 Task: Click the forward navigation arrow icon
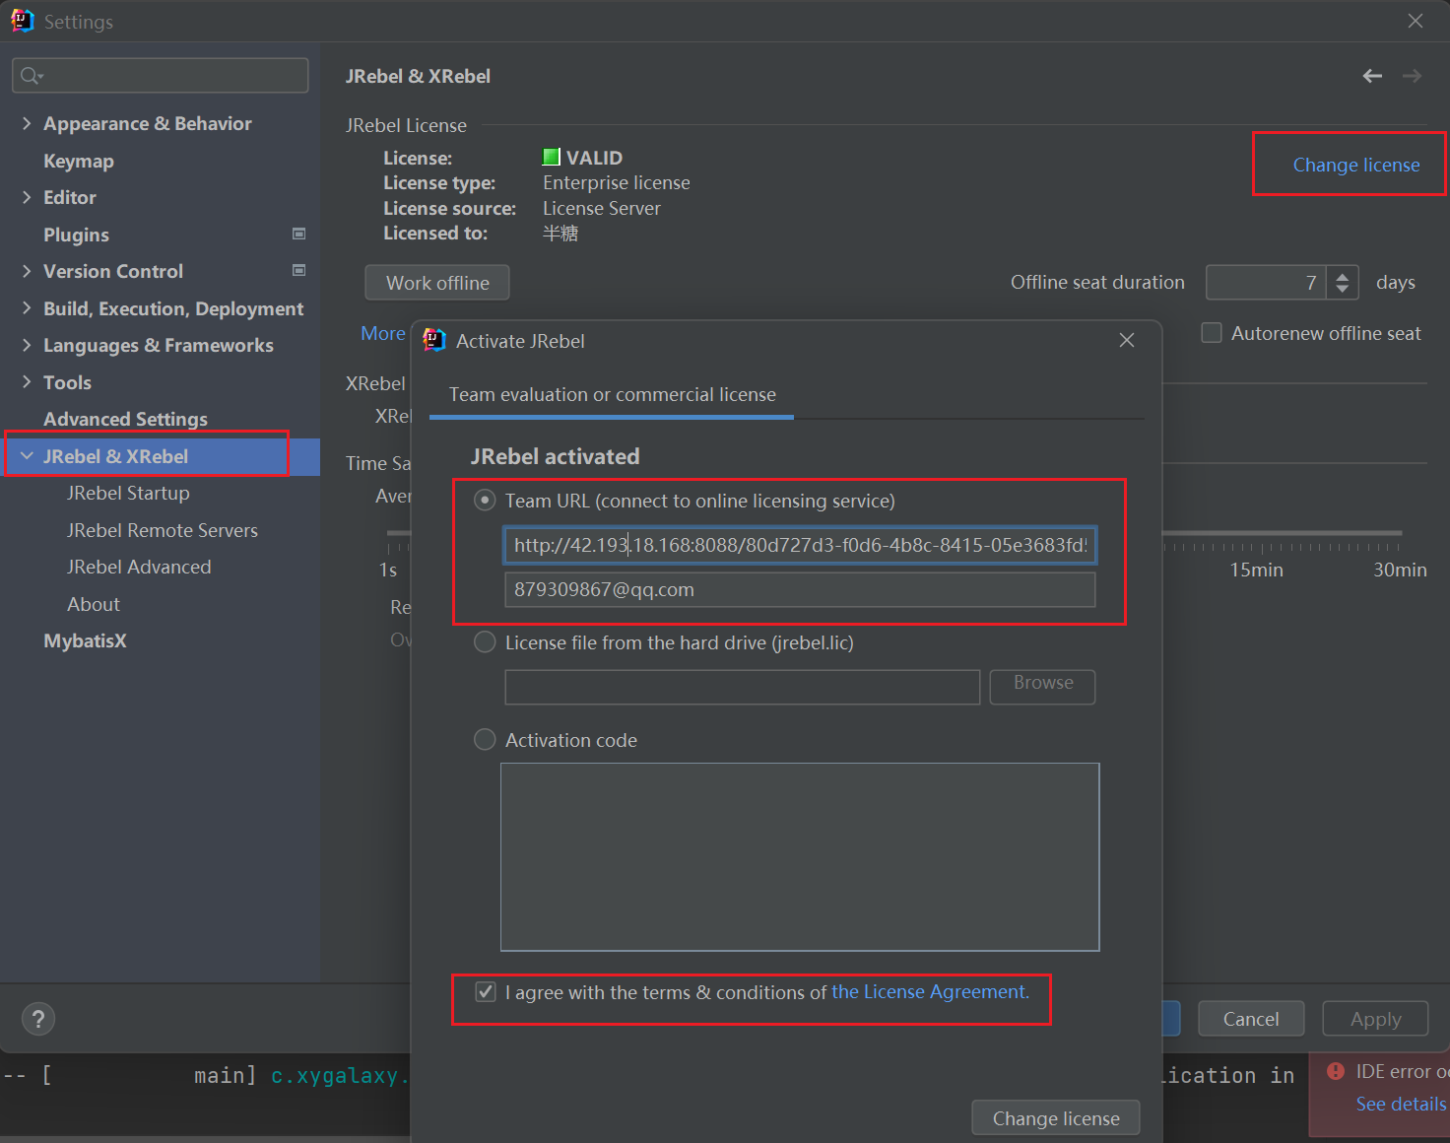[x=1412, y=76]
